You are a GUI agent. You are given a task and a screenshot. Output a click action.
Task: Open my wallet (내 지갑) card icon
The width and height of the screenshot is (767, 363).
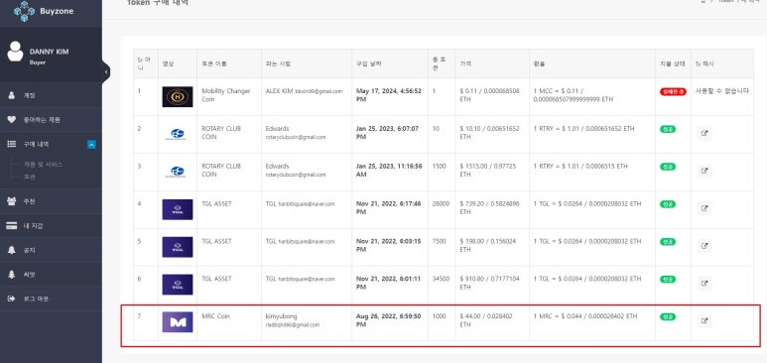(x=12, y=225)
